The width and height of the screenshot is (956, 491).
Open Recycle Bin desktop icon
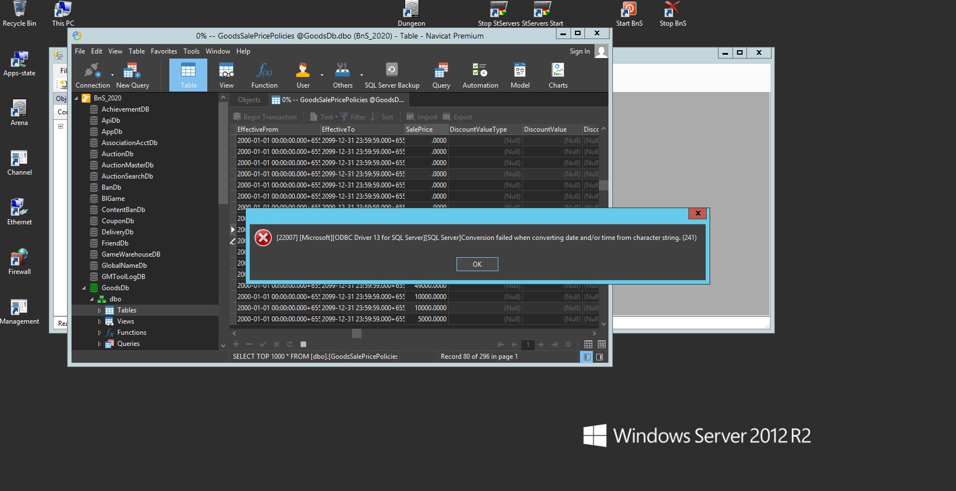click(20, 14)
